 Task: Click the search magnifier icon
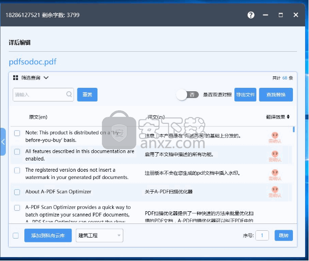click(69, 94)
